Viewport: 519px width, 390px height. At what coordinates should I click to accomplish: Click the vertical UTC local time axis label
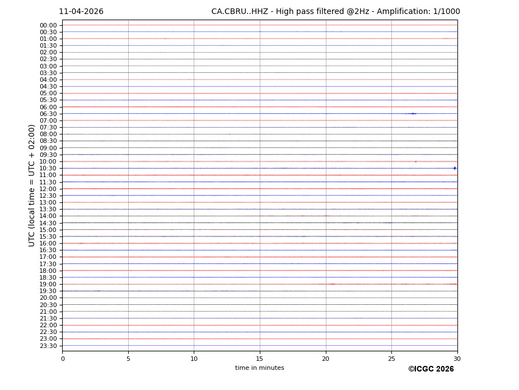click(x=32, y=185)
